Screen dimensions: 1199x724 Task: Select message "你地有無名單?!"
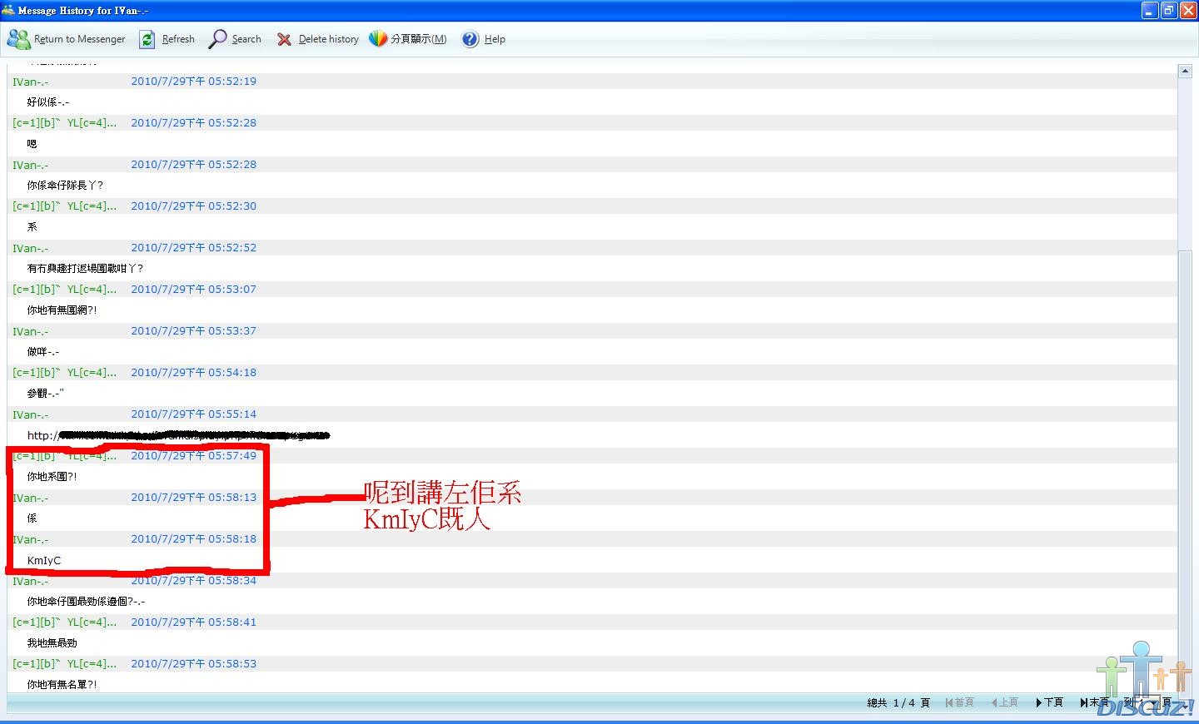pyautogui.click(x=62, y=685)
